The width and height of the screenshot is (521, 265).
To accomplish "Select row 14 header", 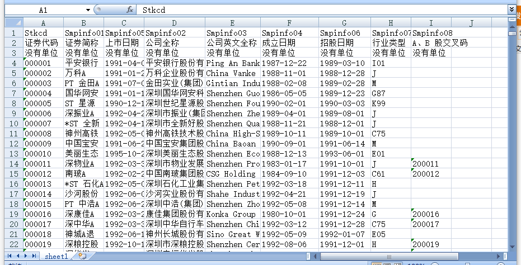I will coord(13,164).
